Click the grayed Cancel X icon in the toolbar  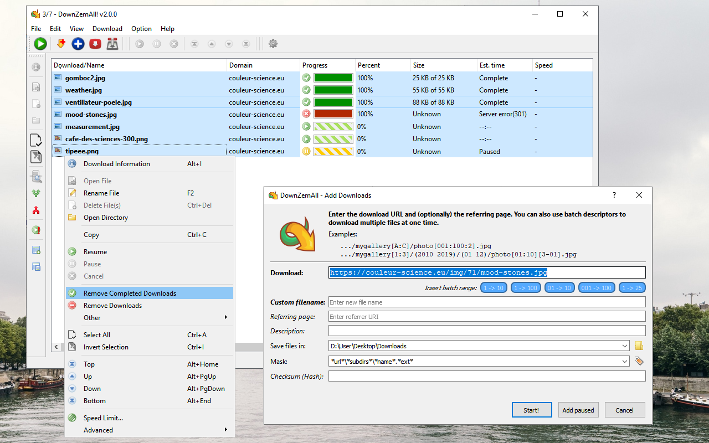pos(174,44)
